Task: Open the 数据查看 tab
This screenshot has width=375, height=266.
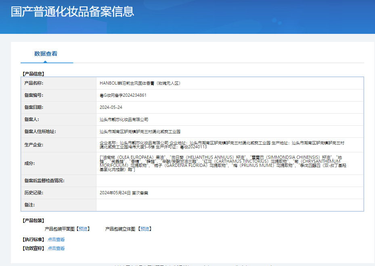Action: point(46,54)
